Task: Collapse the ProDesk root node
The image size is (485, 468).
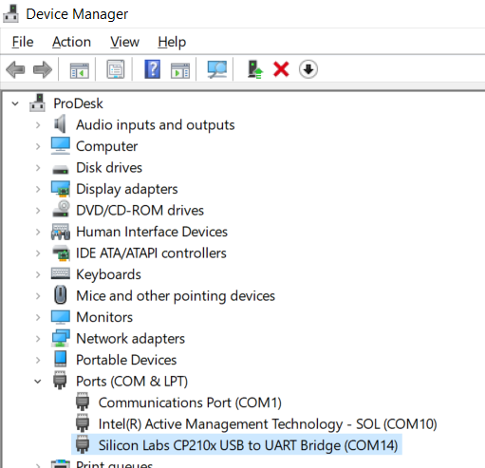Action: (x=15, y=103)
